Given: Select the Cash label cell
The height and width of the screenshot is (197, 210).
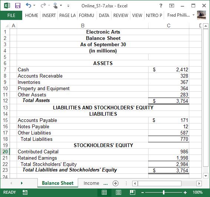Looking at the screenshot, I should click(x=83, y=69).
